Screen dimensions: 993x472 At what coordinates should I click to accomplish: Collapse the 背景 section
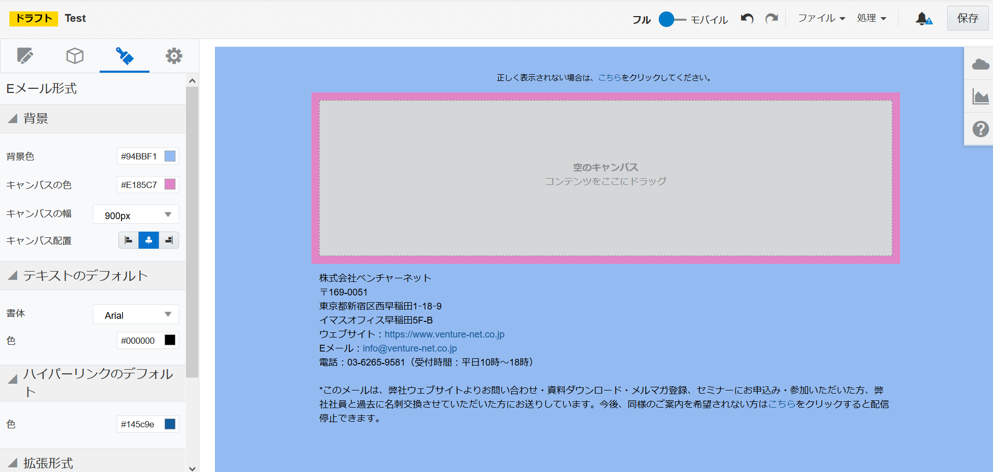pos(13,118)
